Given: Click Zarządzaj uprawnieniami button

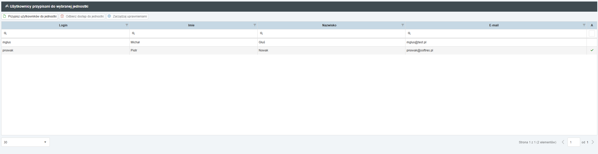Looking at the screenshot, I should [x=127, y=16].
